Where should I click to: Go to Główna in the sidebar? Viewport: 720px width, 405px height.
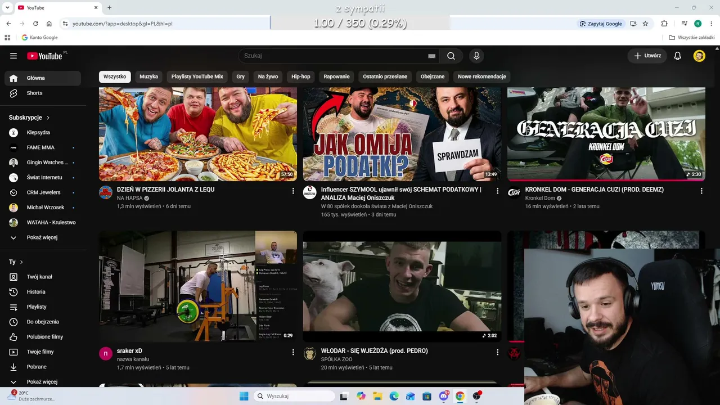click(43, 78)
